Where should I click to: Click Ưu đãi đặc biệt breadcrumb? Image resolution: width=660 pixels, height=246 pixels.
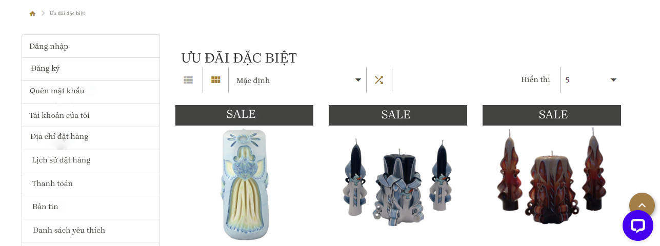tap(67, 13)
